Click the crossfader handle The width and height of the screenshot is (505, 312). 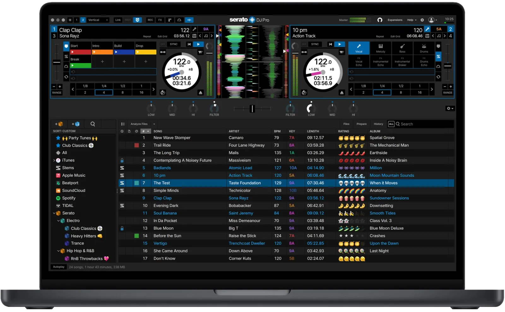pos(252,109)
